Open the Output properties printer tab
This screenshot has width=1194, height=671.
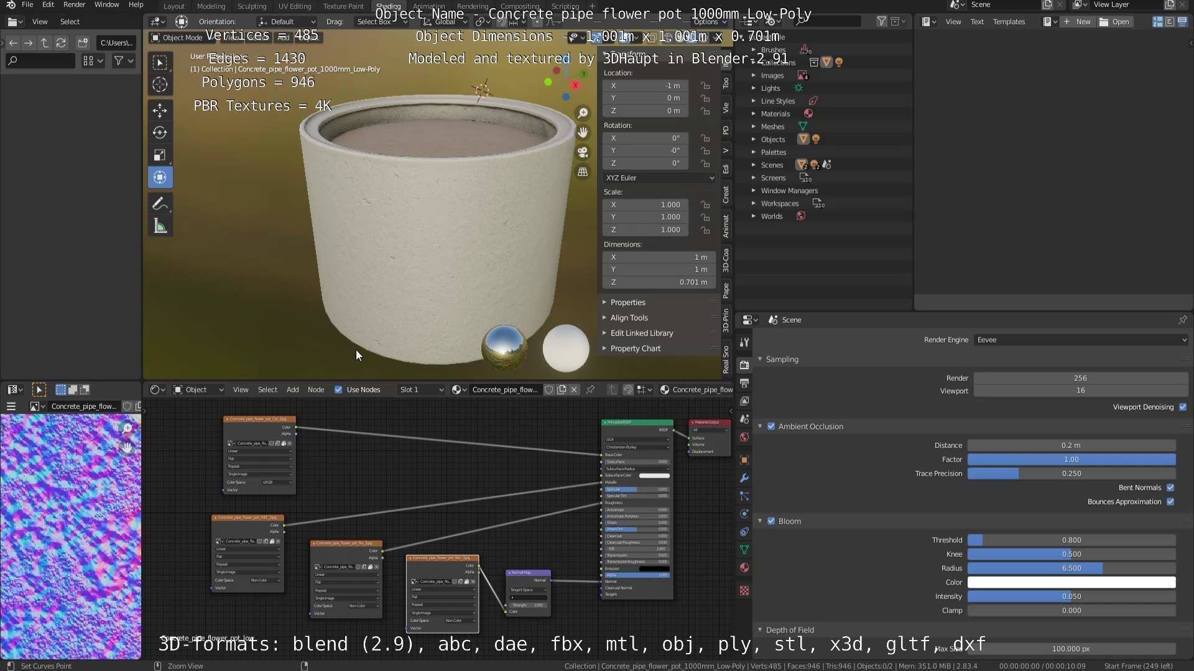(744, 383)
